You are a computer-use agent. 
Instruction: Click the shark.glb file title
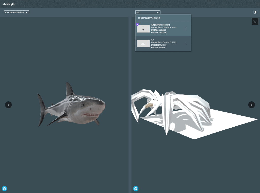(x=9, y=4)
